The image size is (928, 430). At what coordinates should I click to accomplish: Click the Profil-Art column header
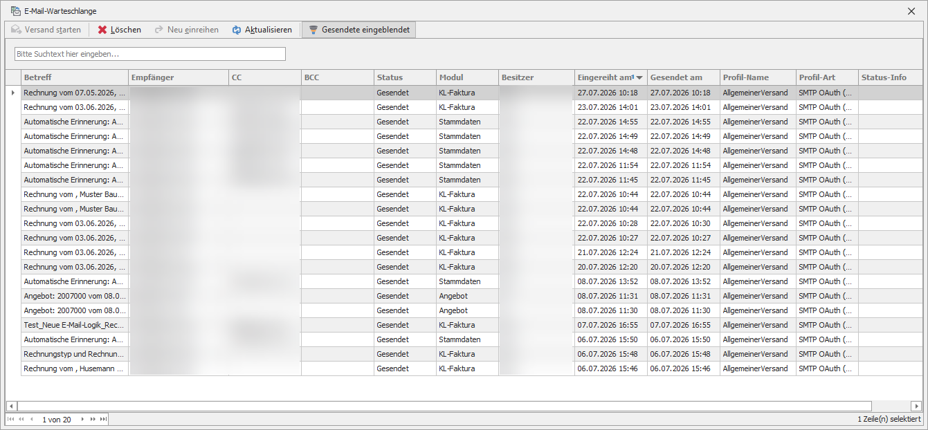click(x=827, y=77)
